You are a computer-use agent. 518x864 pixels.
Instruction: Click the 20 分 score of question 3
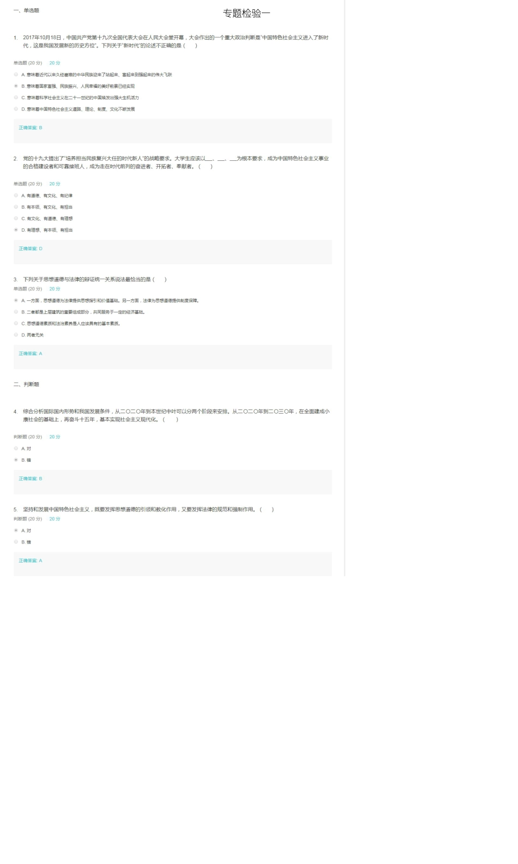[55, 289]
